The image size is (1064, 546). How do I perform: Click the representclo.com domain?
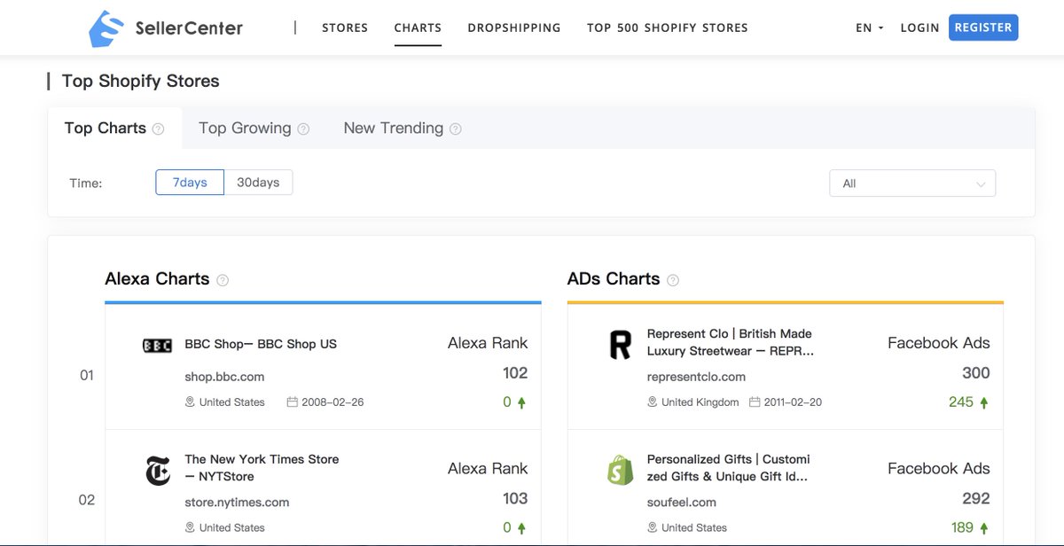coord(696,377)
